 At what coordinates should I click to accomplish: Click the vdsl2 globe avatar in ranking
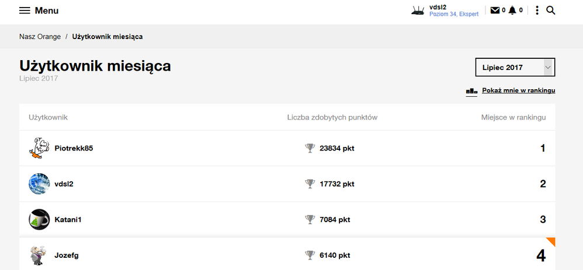pos(39,184)
